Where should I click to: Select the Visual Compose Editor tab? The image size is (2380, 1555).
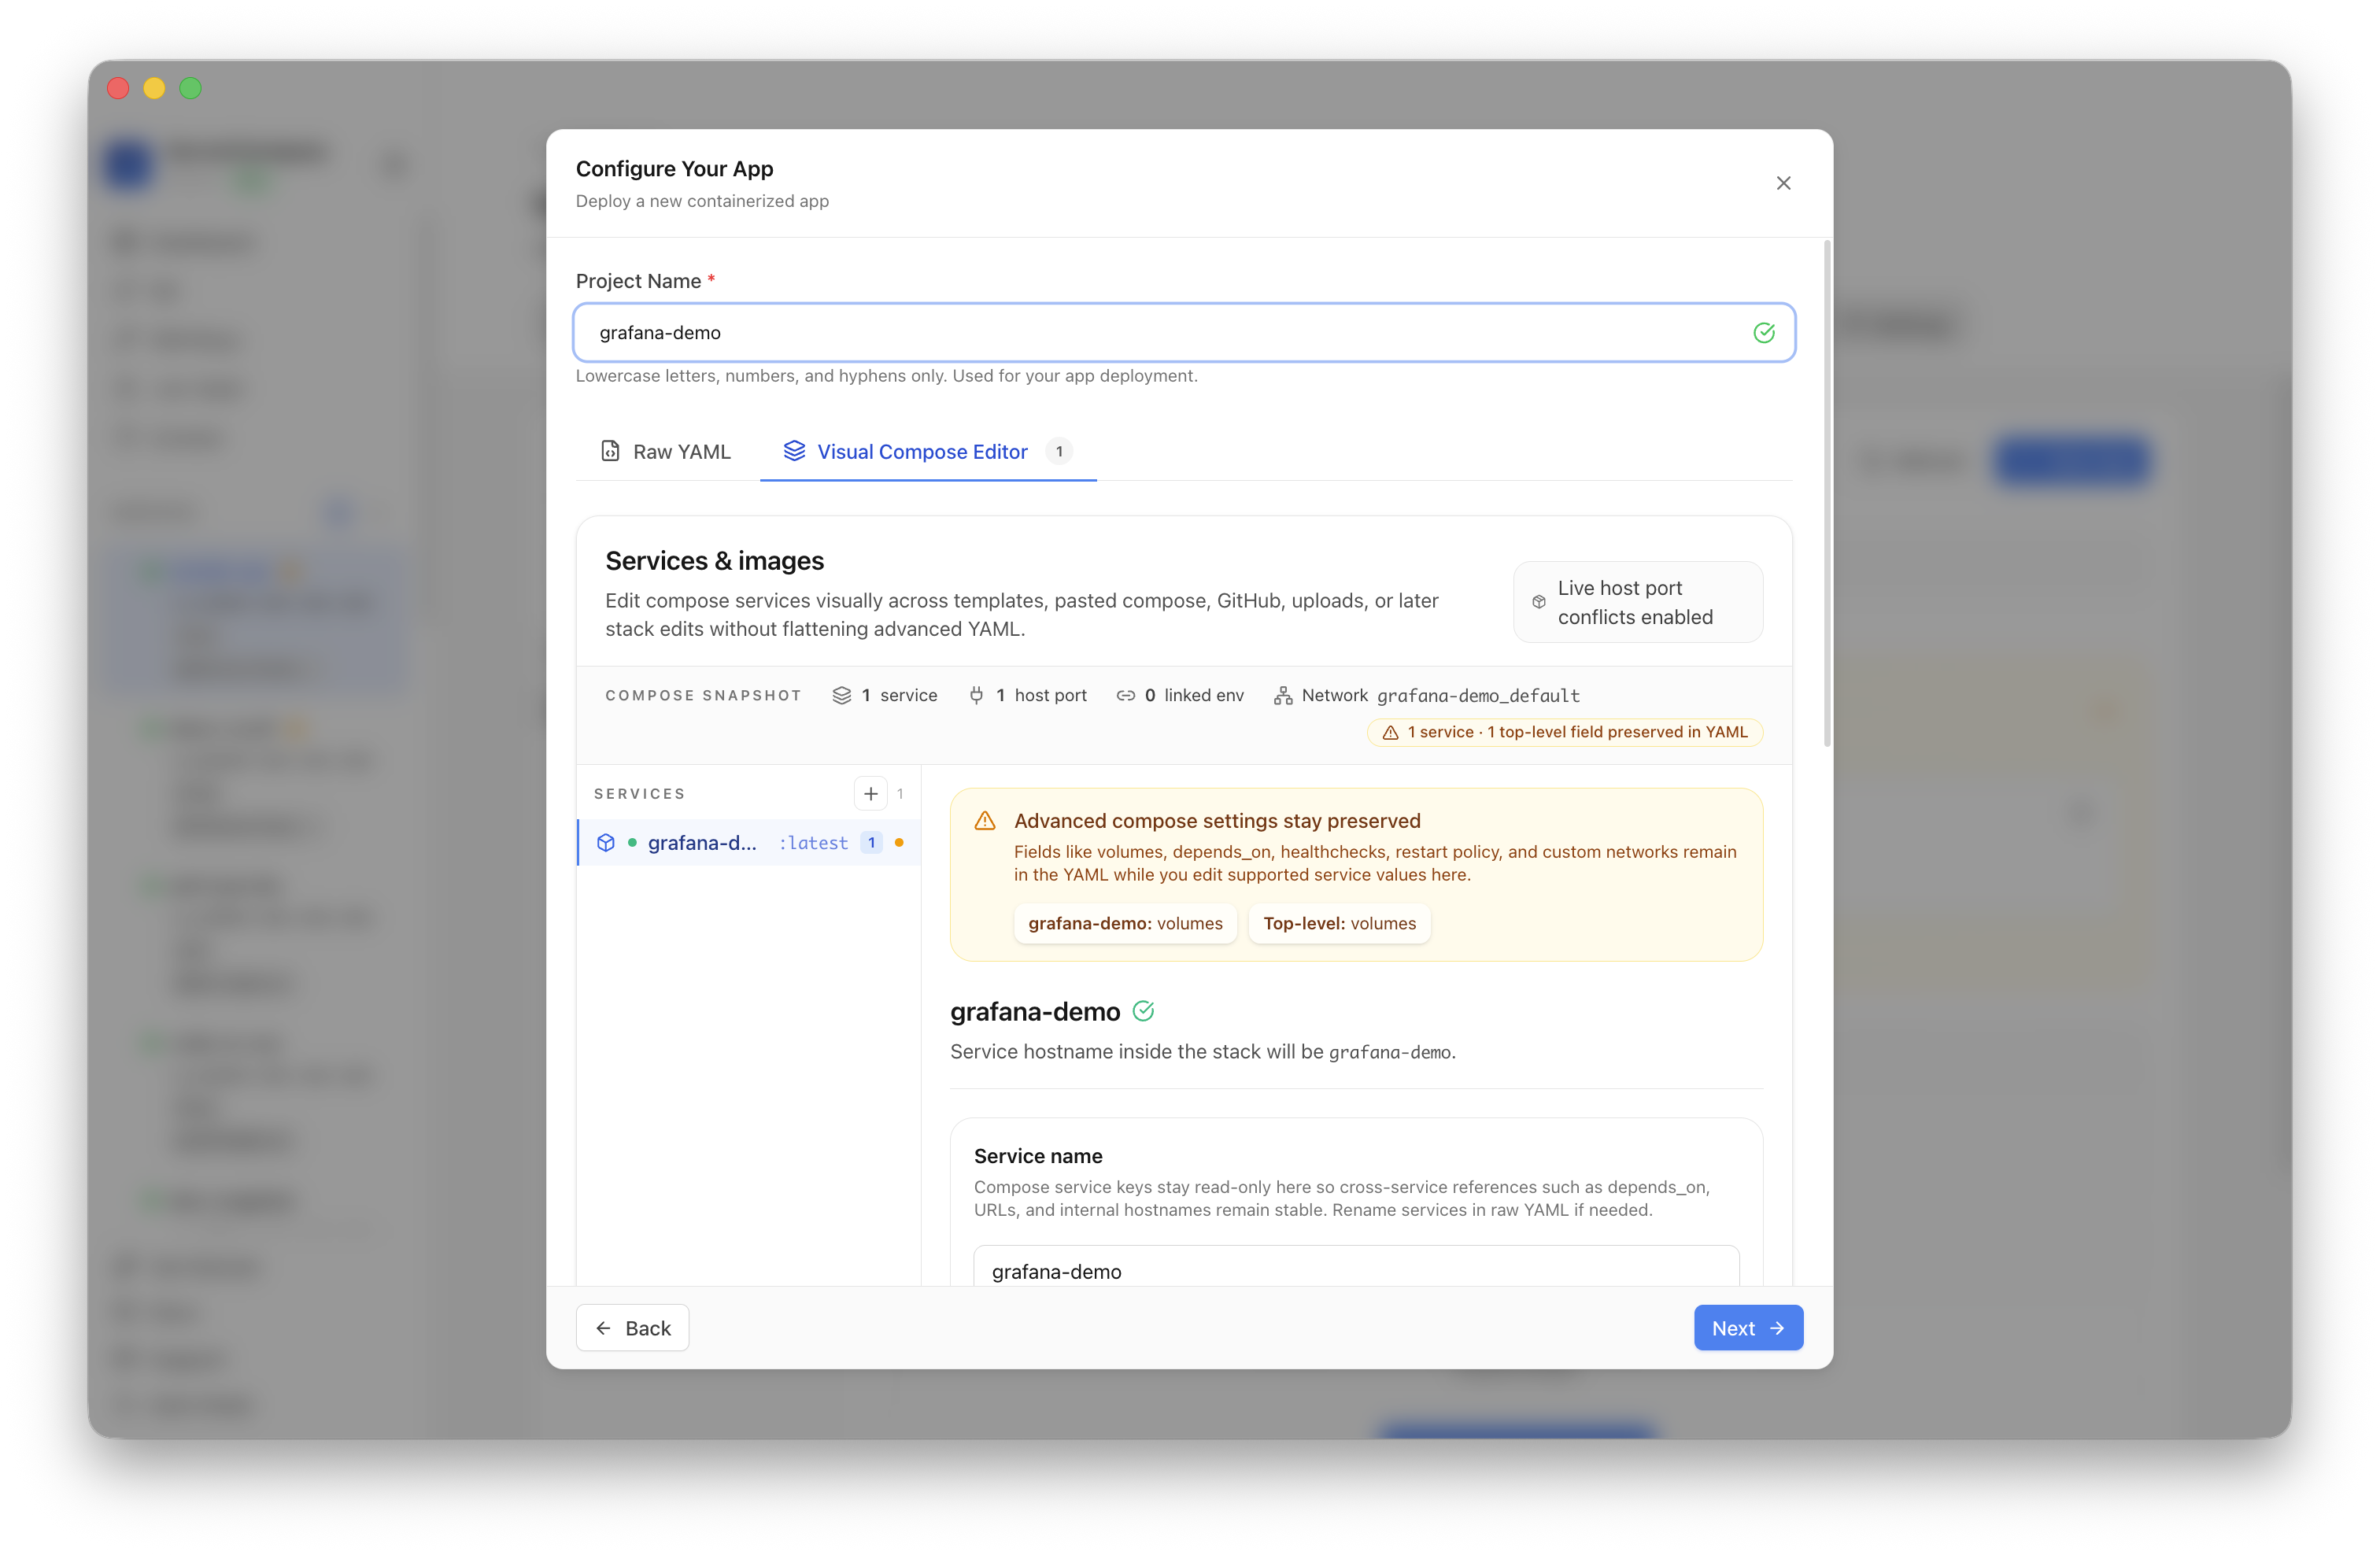[x=927, y=451]
